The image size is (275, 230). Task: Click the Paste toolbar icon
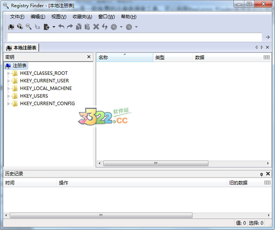87,27
